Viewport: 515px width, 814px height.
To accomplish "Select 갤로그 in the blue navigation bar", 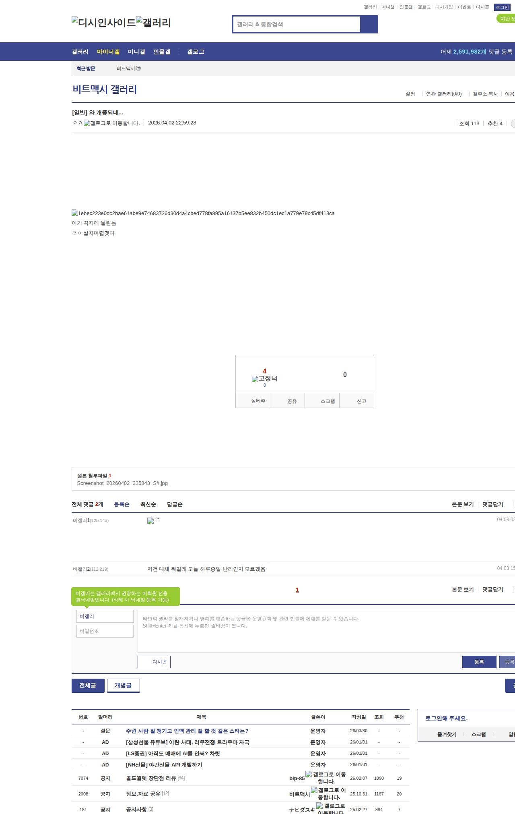I will coord(196,52).
